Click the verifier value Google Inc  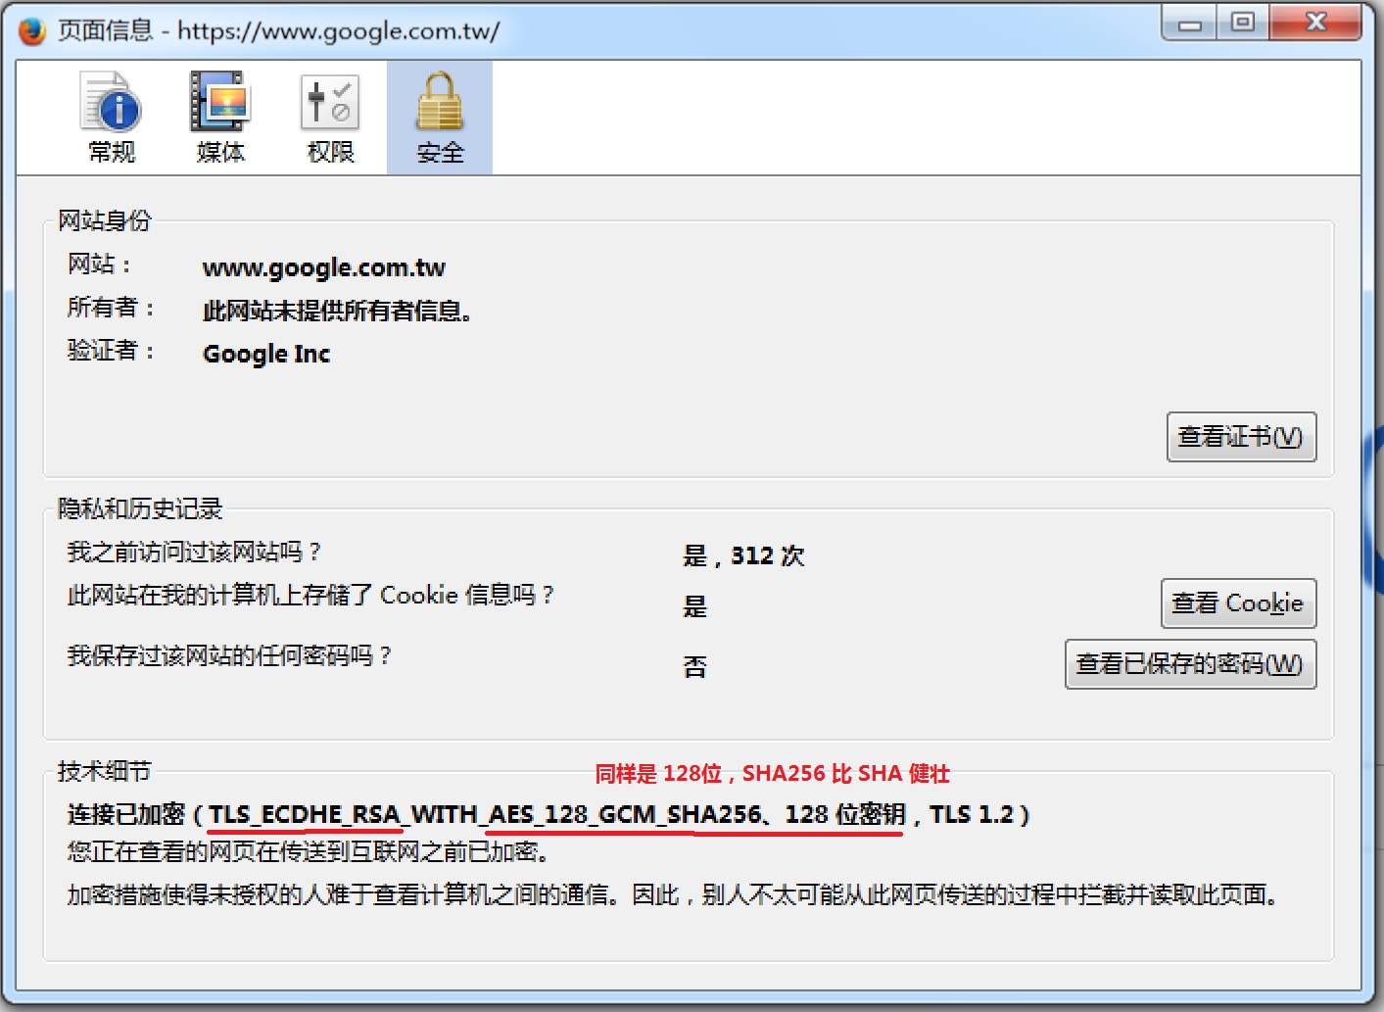(x=266, y=354)
